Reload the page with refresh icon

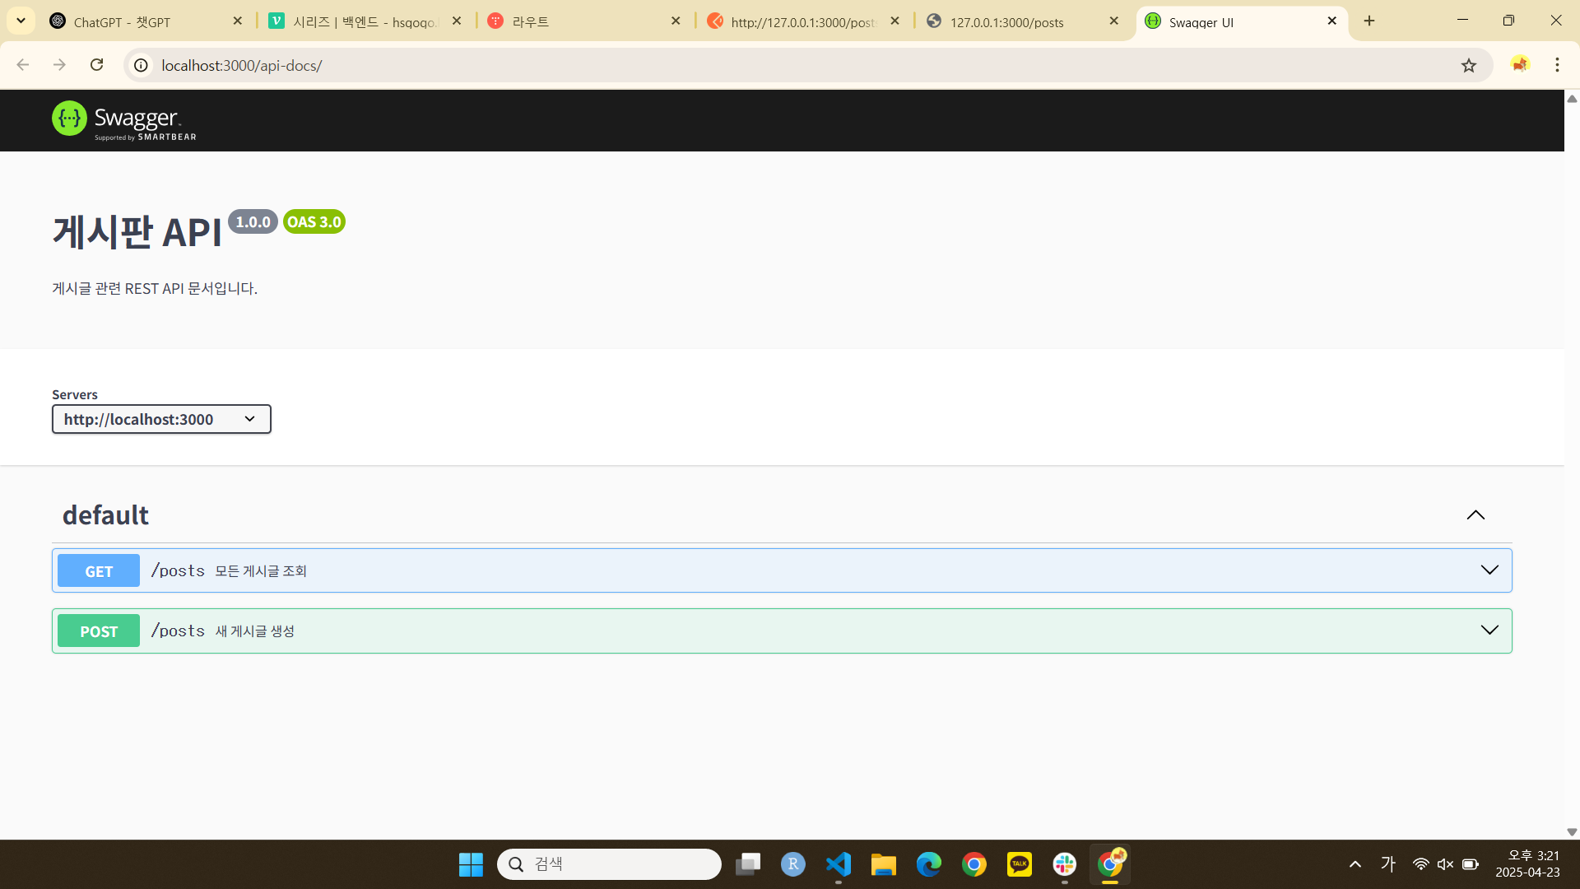pyautogui.click(x=96, y=65)
